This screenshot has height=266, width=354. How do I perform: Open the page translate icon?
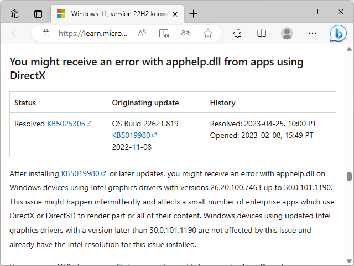[x=186, y=33]
